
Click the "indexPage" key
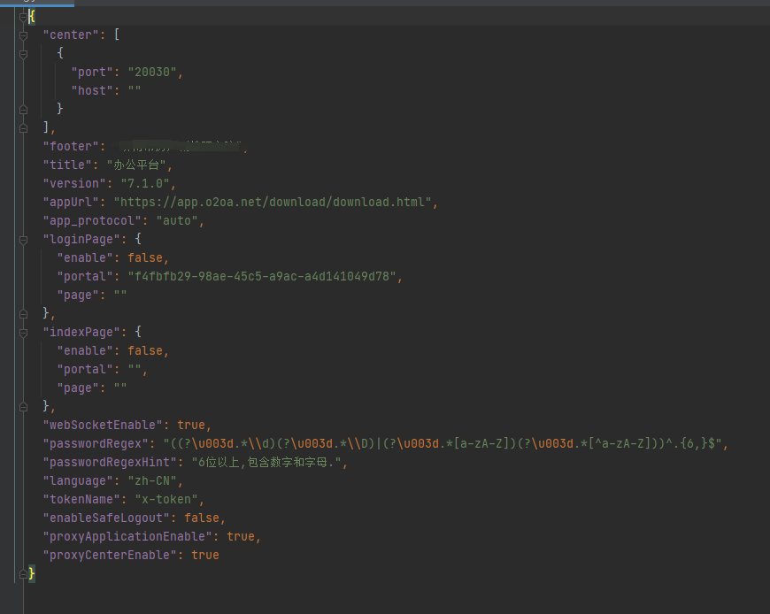pos(81,333)
